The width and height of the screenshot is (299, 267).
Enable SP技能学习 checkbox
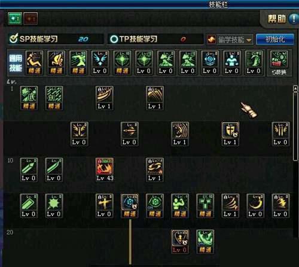tap(14, 38)
